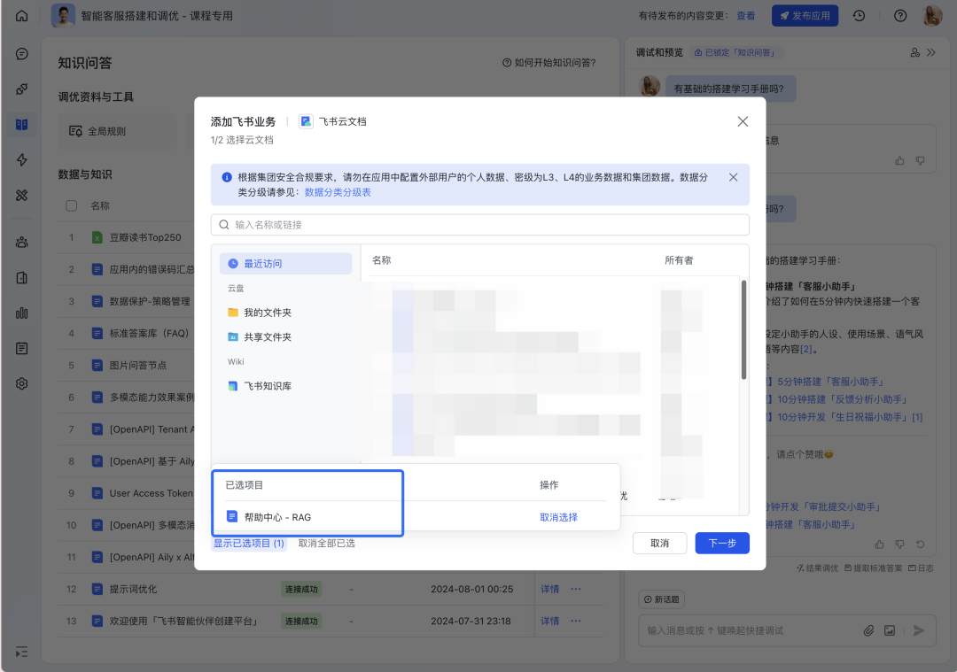This screenshot has height=672, width=957.
Task: Open user avatar at top right
Action: pos(932,16)
